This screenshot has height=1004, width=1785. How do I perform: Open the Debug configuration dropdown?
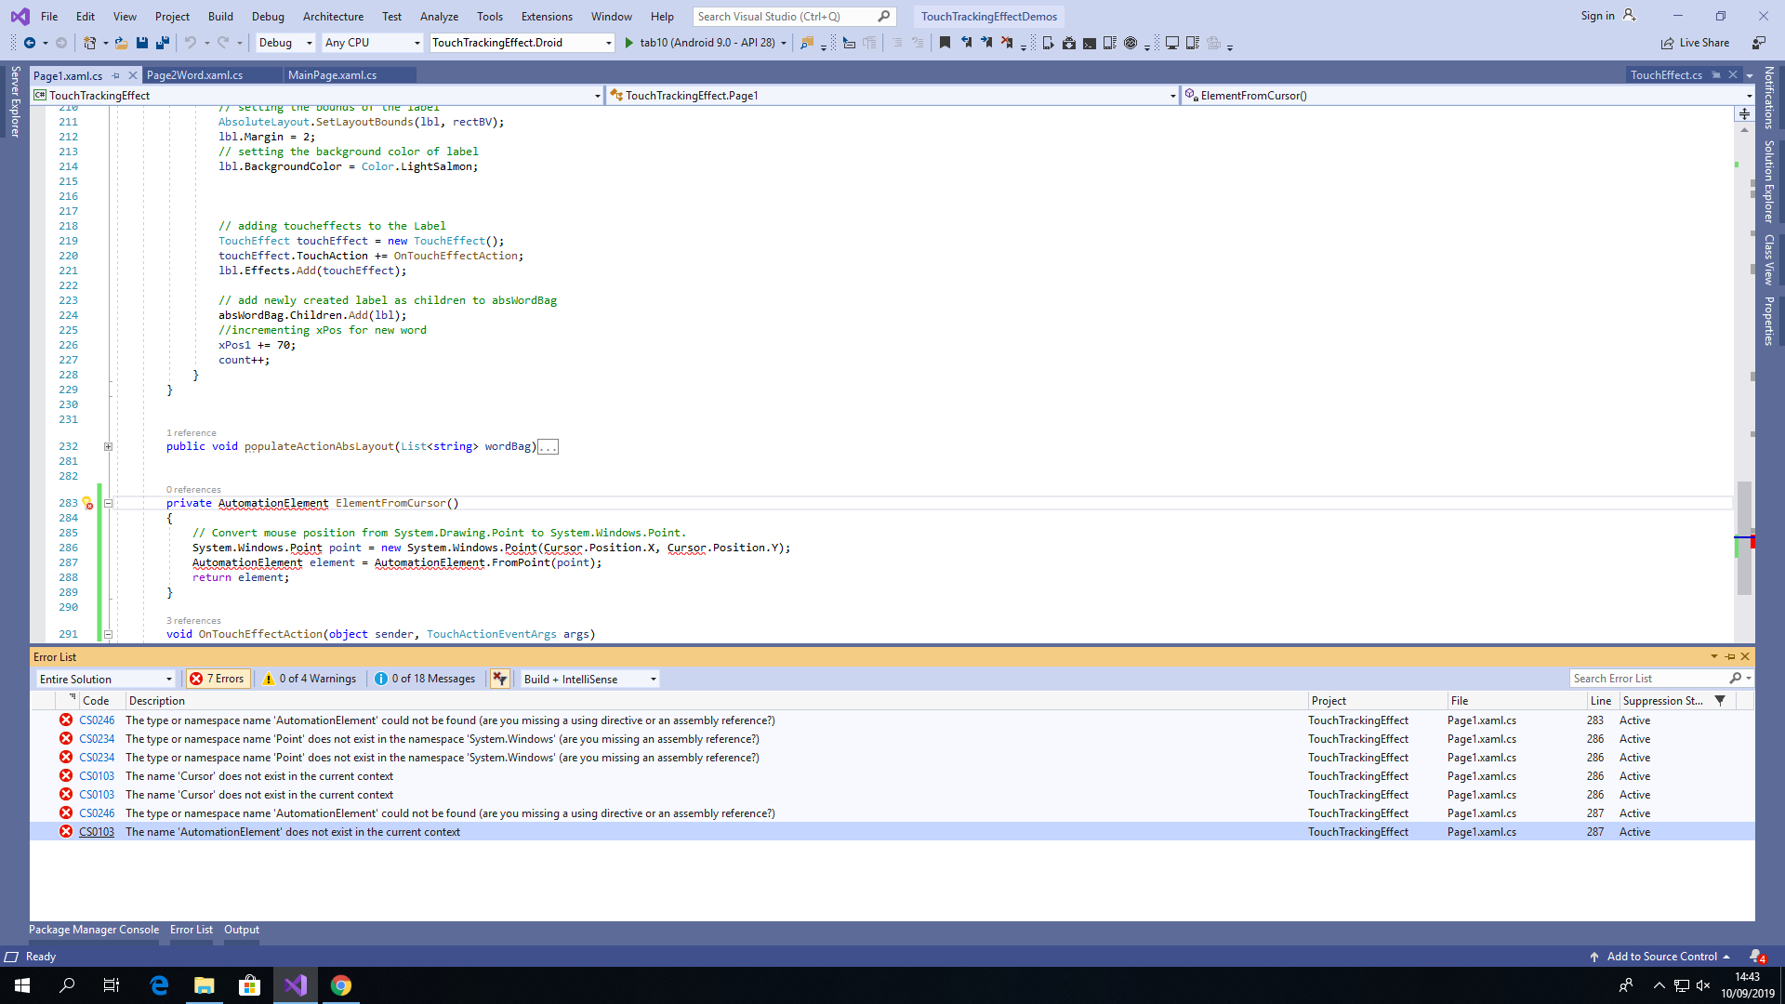click(285, 43)
